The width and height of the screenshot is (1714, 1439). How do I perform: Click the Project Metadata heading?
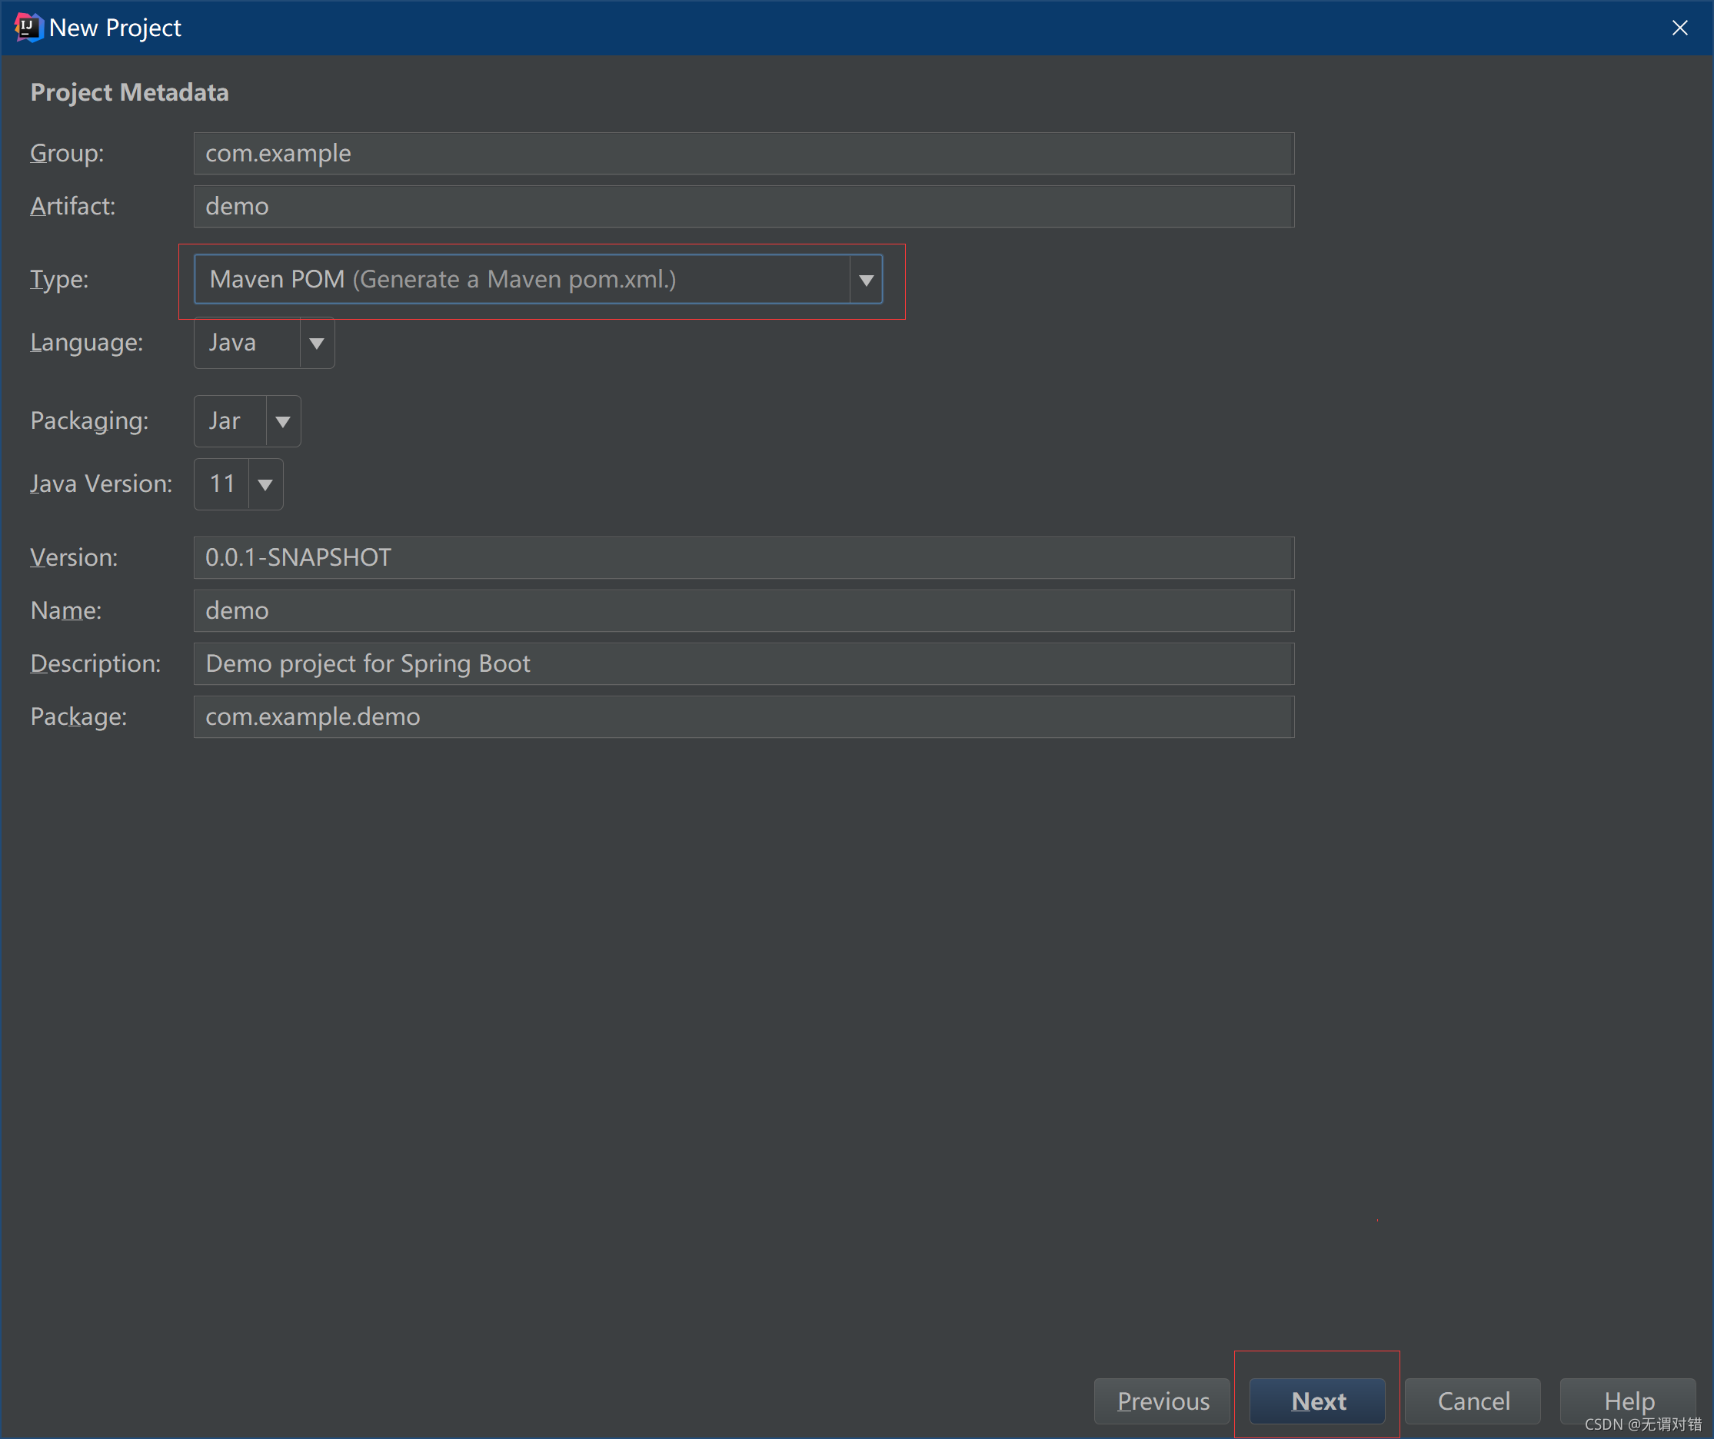[x=129, y=92]
